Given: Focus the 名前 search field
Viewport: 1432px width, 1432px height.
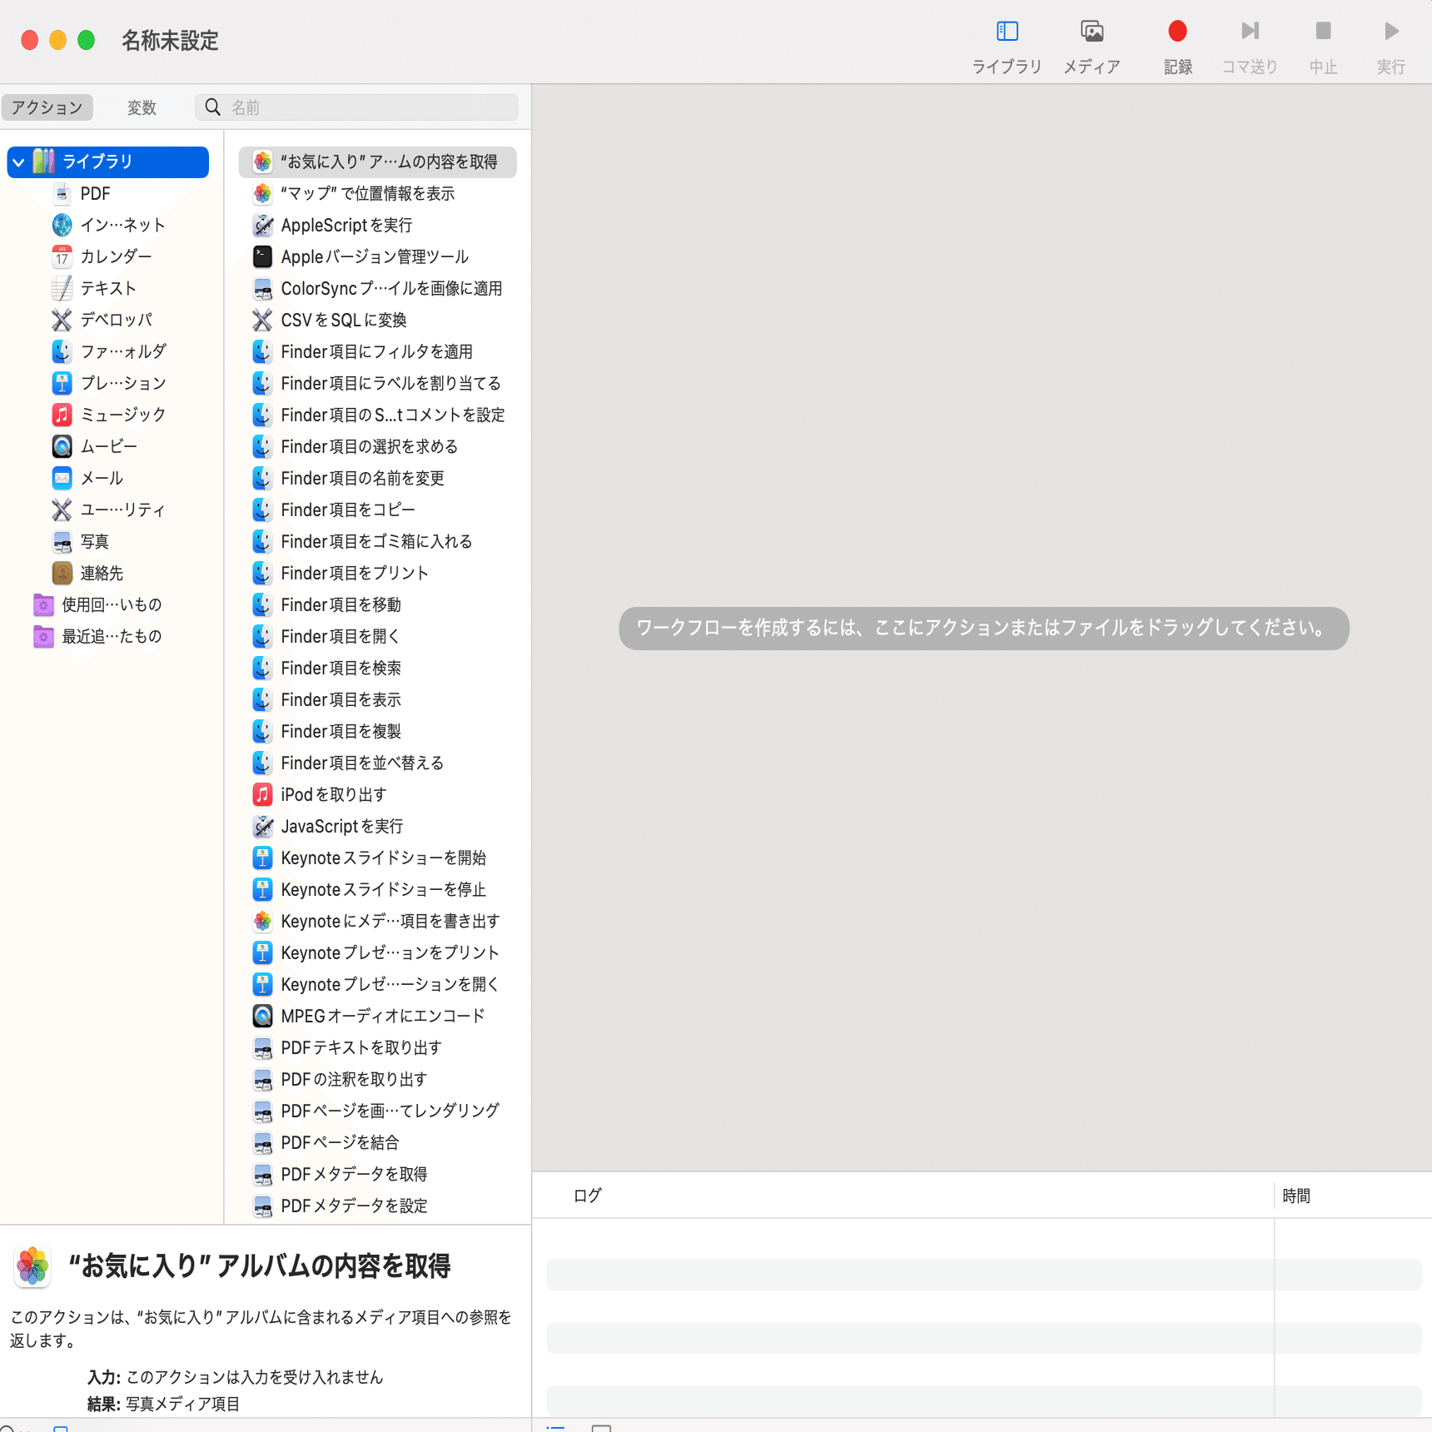Looking at the screenshot, I should pyautogui.click(x=356, y=107).
